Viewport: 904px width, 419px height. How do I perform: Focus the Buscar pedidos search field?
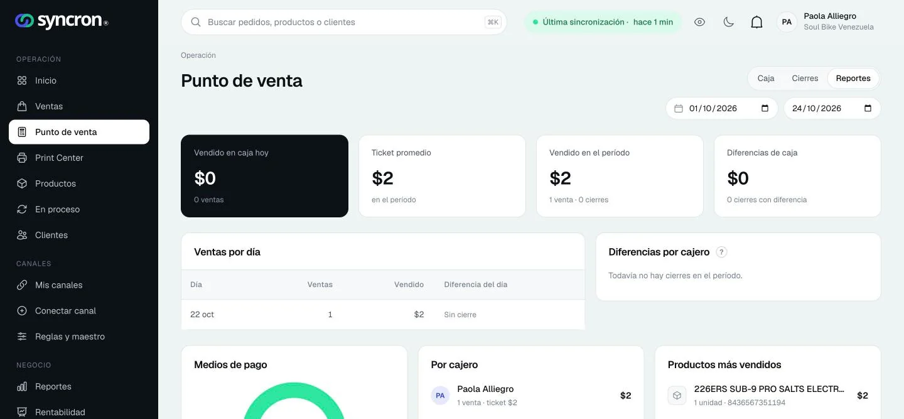click(344, 22)
